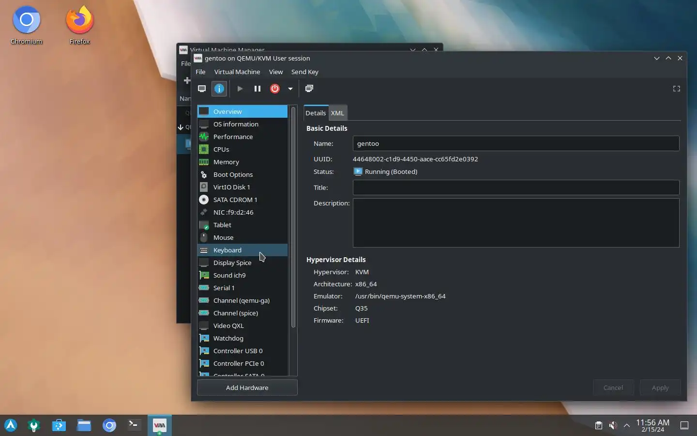Click the Running (Booted) status text
This screenshot has height=436, width=697.
coord(391,171)
